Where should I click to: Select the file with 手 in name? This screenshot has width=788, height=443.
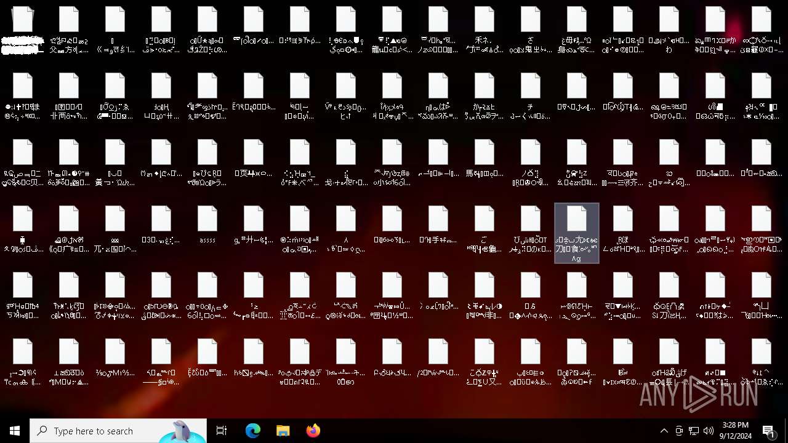pos(438,225)
